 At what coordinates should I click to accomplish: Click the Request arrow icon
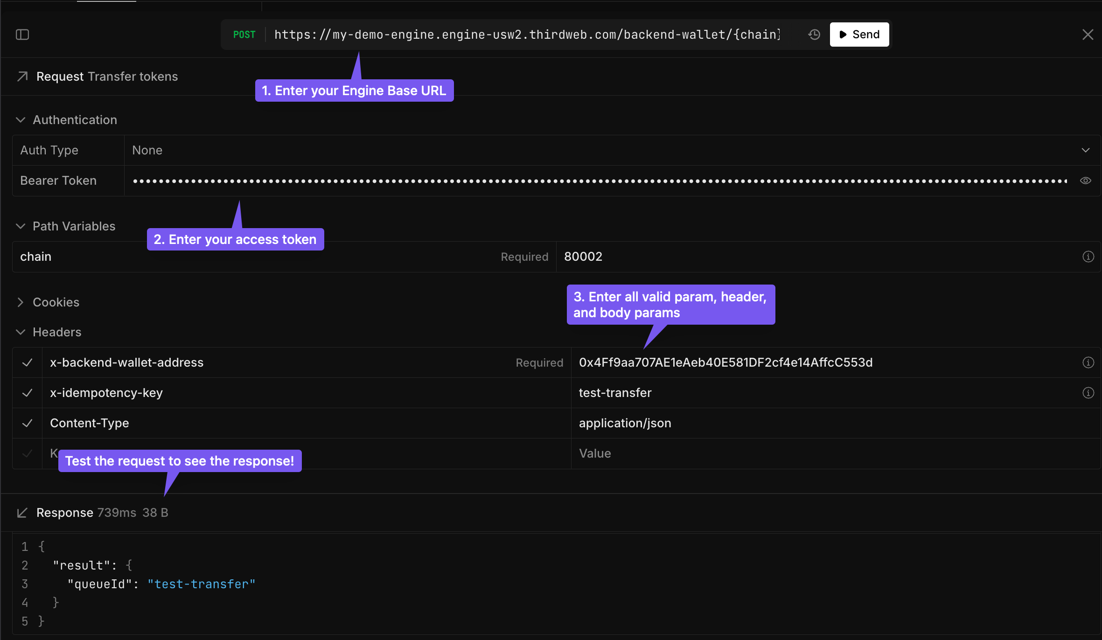click(x=22, y=77)
